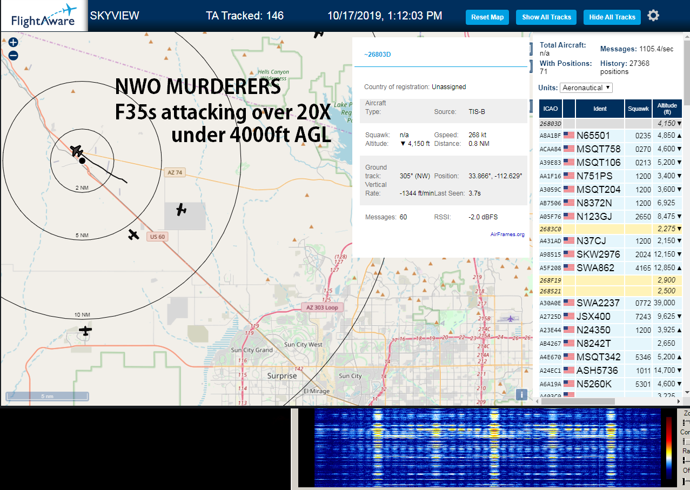The height and width of the screenshot is (490, 690).
Task: Click the US 60 road label on the map
Action: pos(157,237)
